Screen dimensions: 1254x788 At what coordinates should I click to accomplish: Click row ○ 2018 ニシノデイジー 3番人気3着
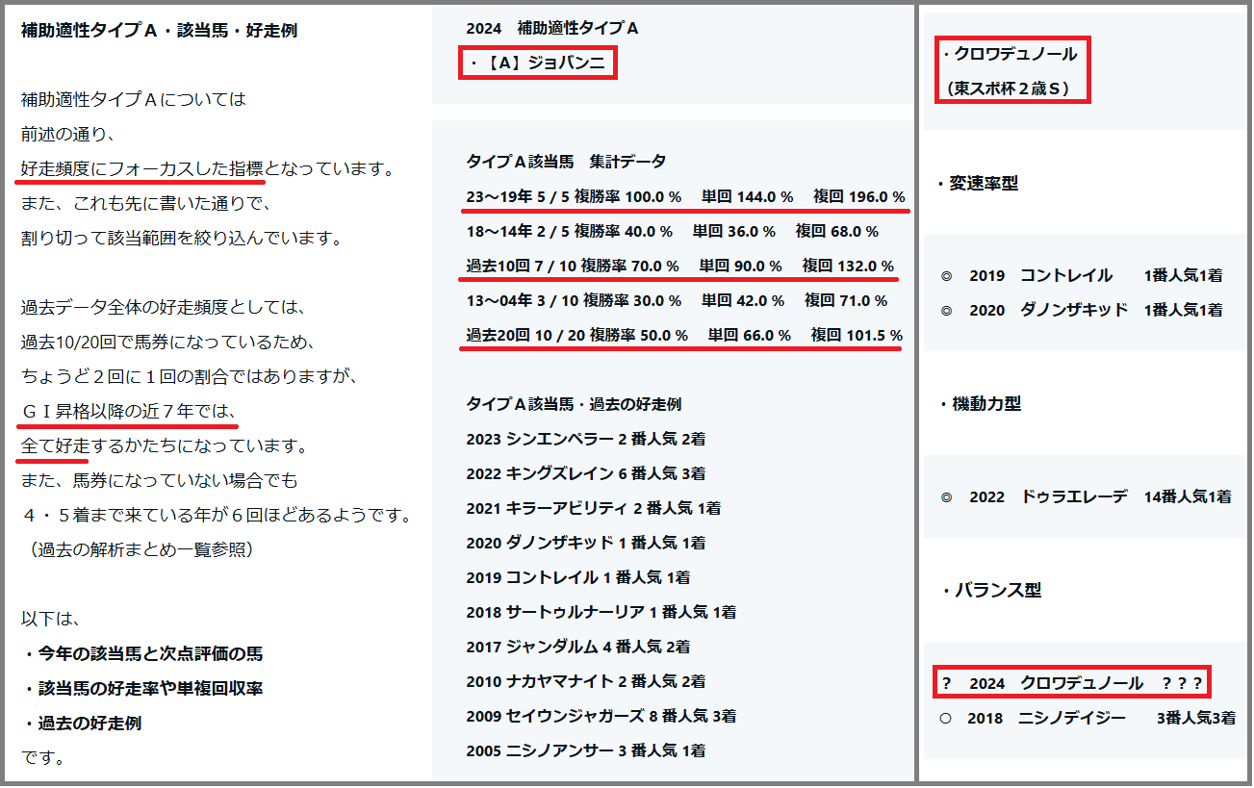[x=1088, y=718]
